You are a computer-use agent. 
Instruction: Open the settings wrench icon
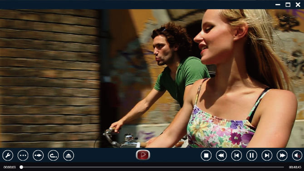[8, 156]
